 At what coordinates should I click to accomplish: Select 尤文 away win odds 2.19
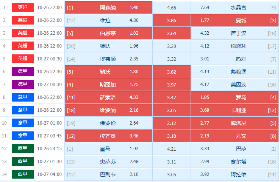205,136
